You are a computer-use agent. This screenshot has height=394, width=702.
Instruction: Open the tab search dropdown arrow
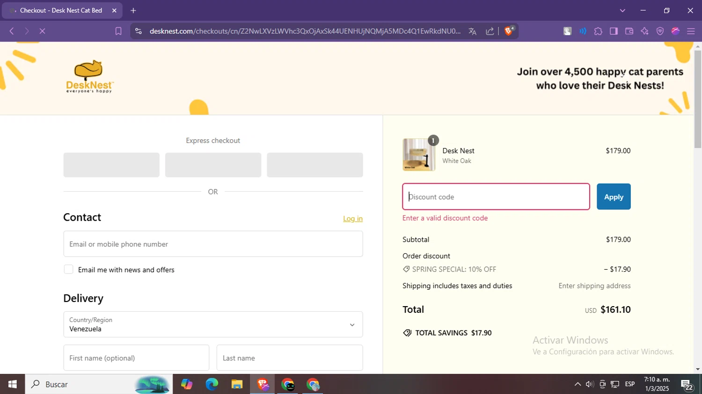tap(622, 10)
